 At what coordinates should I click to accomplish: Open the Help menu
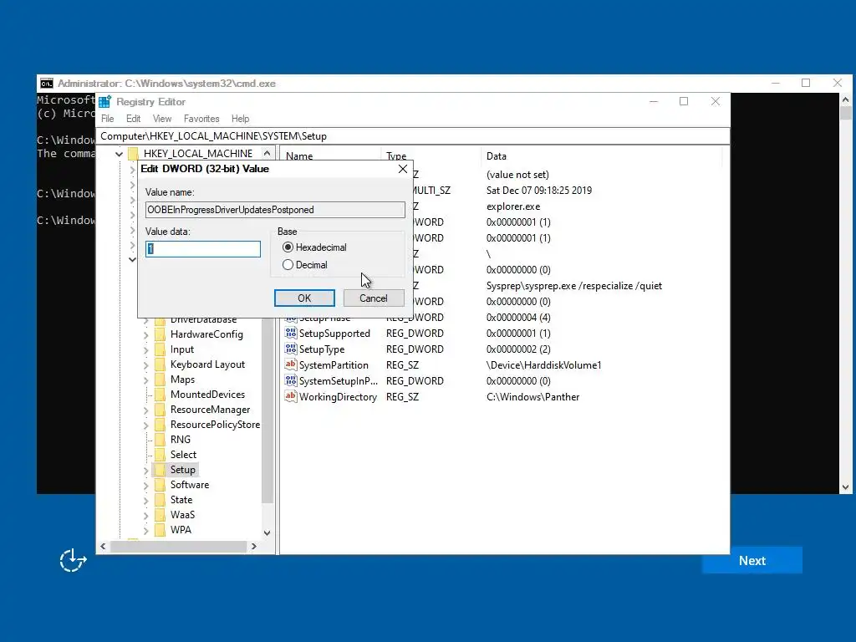240,119
